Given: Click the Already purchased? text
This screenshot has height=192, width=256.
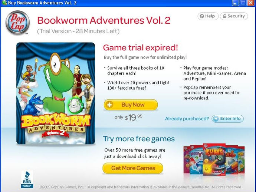Looking at the screenshot, I should pos(187,119).
